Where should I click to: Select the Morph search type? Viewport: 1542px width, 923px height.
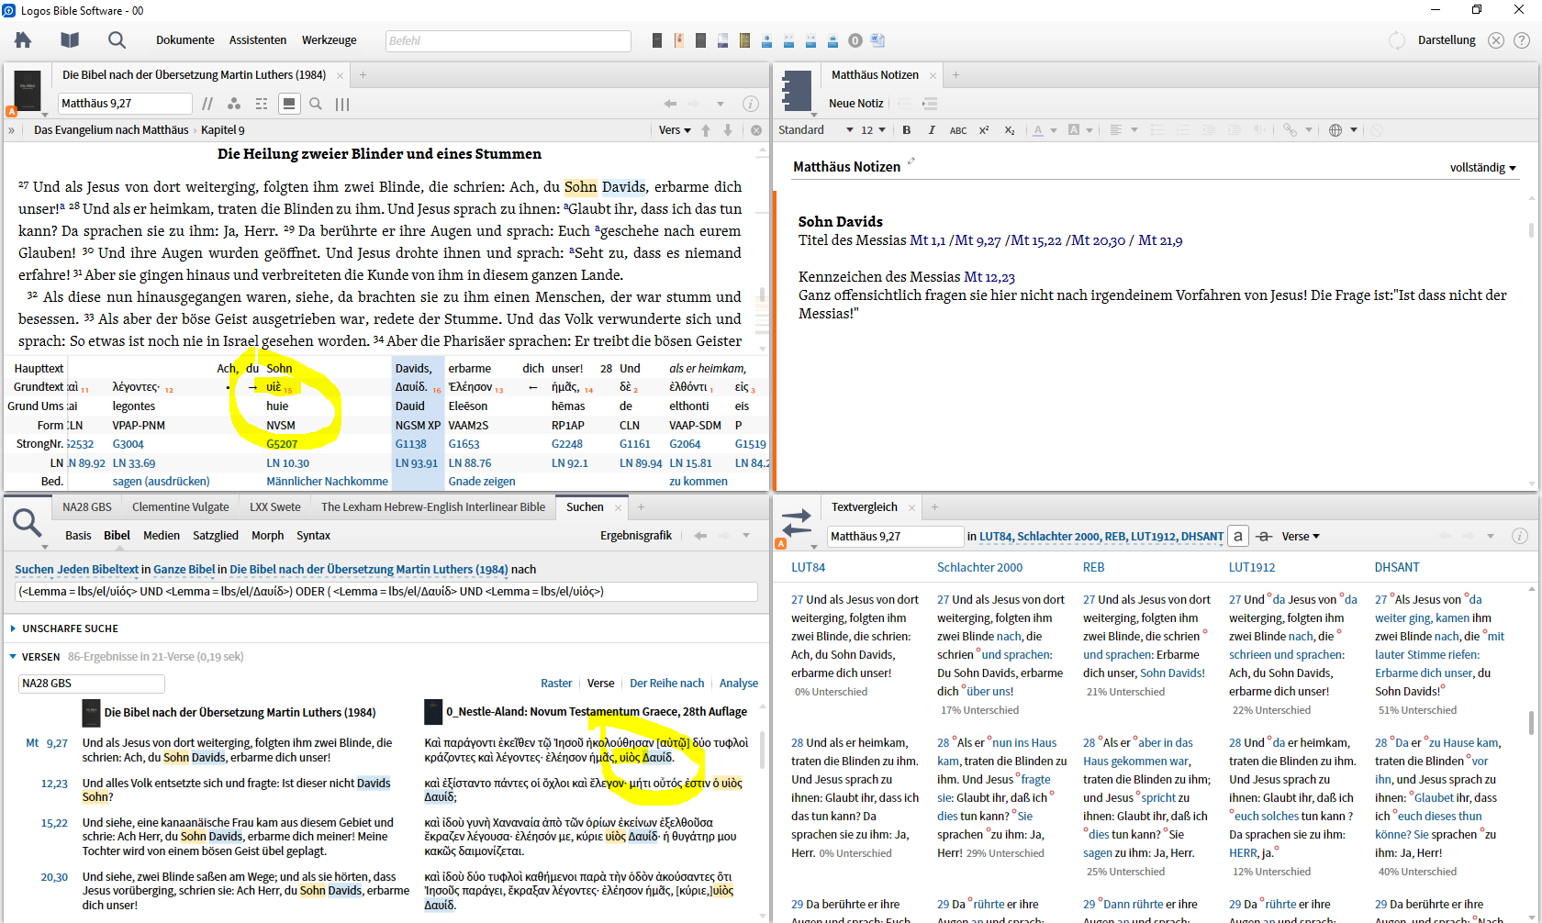267,536
